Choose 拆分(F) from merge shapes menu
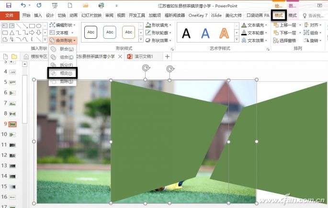 (63, 65)
